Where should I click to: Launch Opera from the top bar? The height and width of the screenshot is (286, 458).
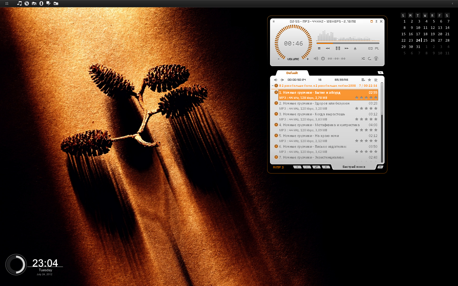[x=41, y=3]
